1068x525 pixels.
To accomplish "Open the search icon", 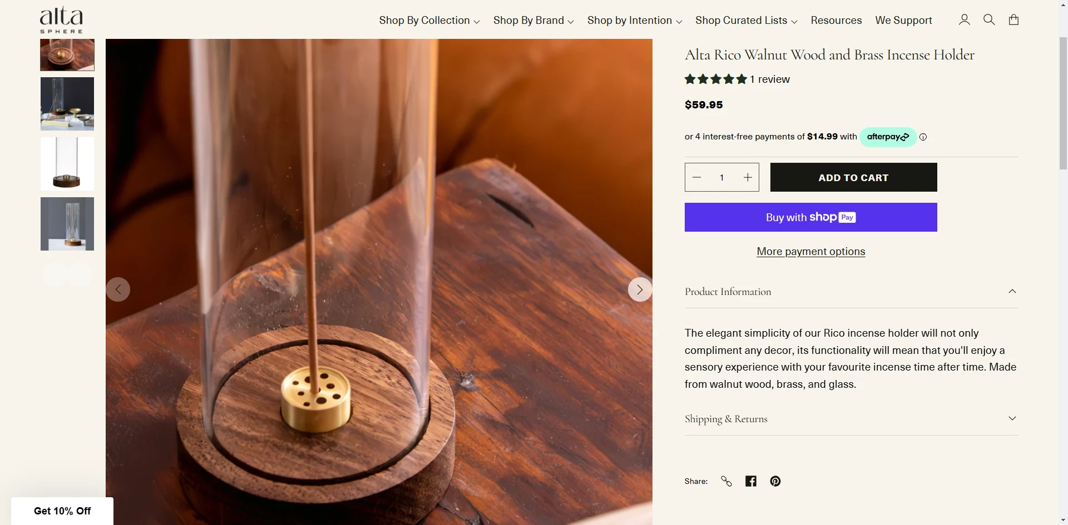I will (x=989, y=19).
